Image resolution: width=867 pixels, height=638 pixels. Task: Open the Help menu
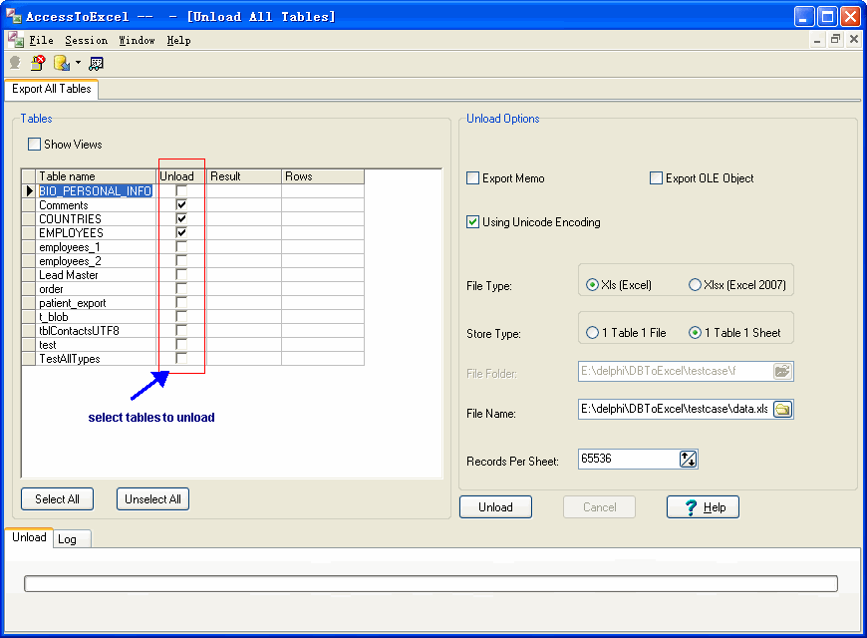coord(178,41)
